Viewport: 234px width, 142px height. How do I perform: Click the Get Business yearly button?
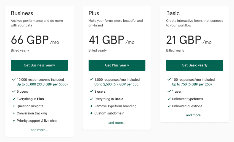(39, 65)
